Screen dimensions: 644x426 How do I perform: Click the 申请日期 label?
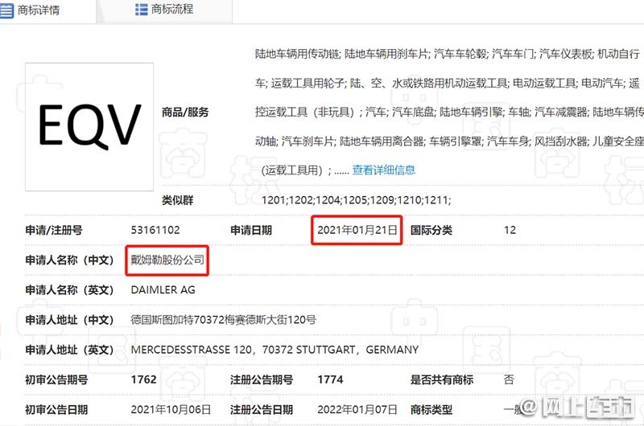(x=251, y=230)
